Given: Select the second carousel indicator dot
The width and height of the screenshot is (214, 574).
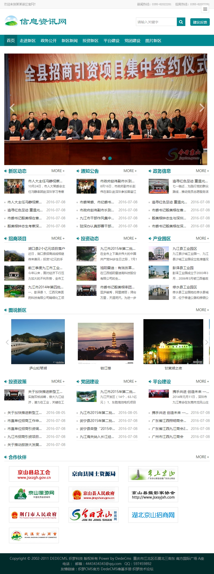Looking at the screenshot, I should 110,158.
